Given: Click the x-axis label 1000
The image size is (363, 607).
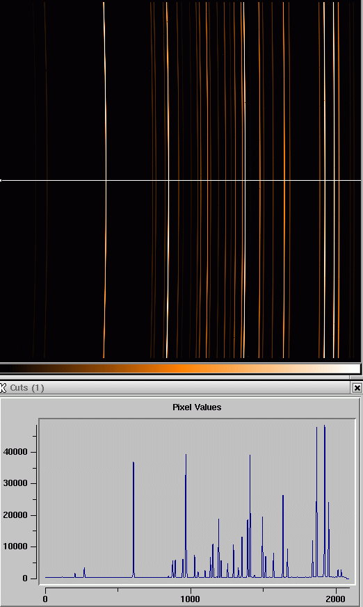Looking at the screenshot, I should [190, 599].
